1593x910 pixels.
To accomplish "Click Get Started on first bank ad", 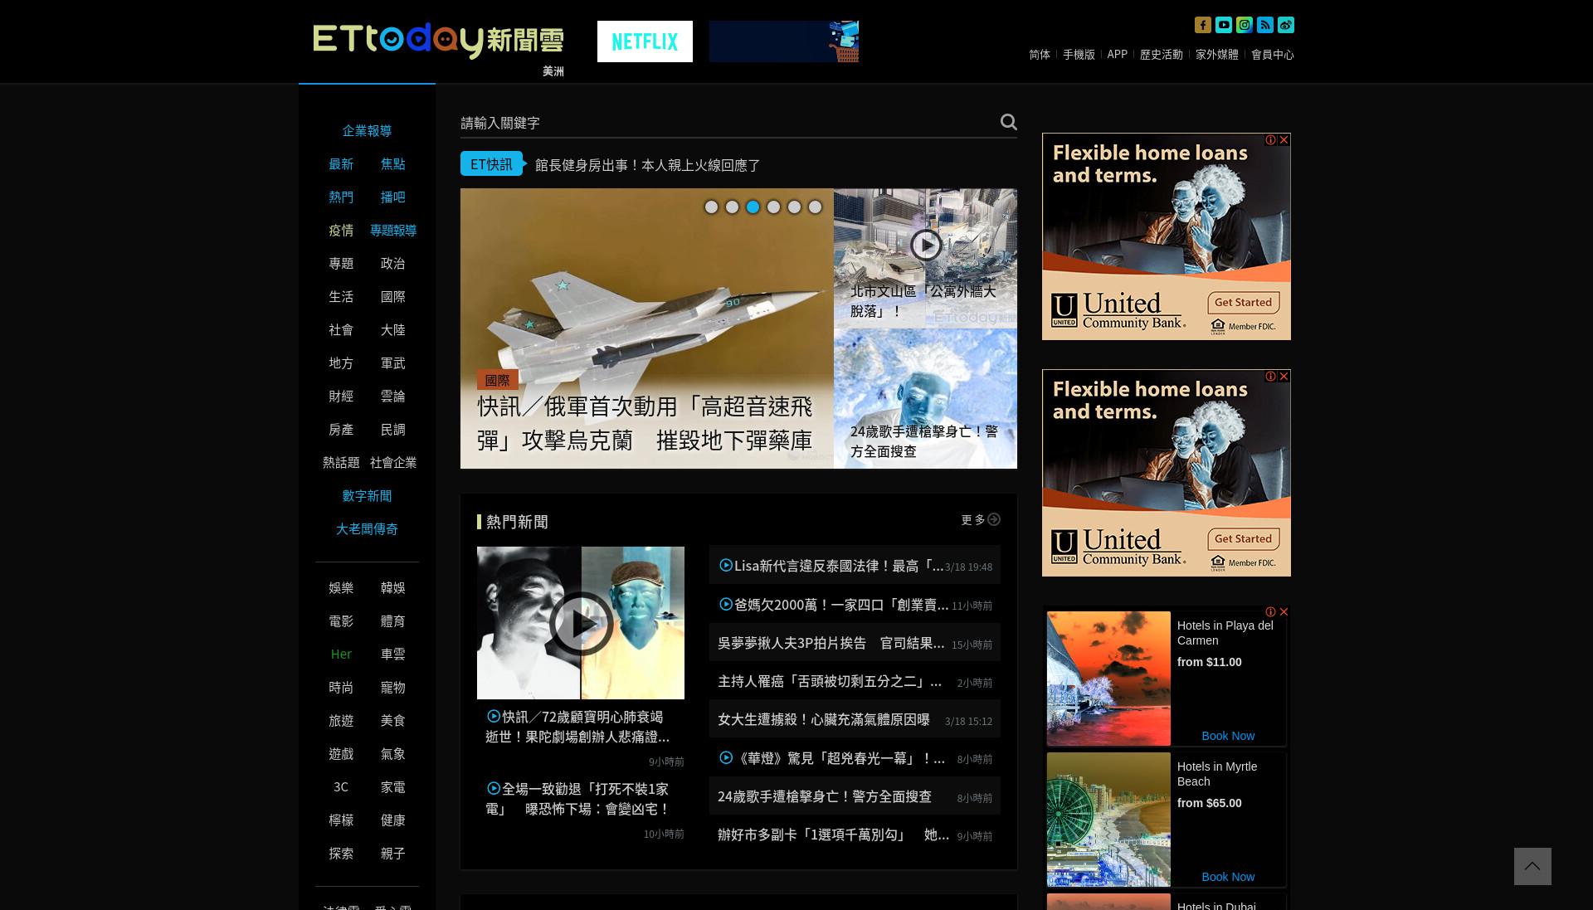I will [1243, 303].
